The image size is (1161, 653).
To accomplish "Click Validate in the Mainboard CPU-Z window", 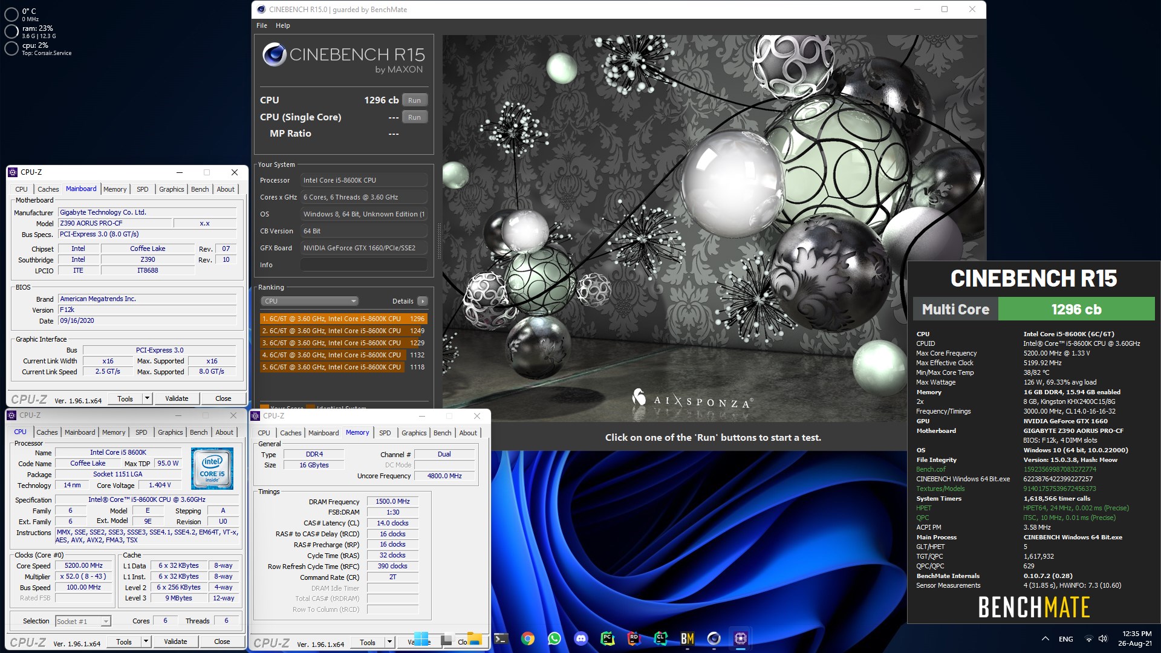I will click(x=177, y=398).
